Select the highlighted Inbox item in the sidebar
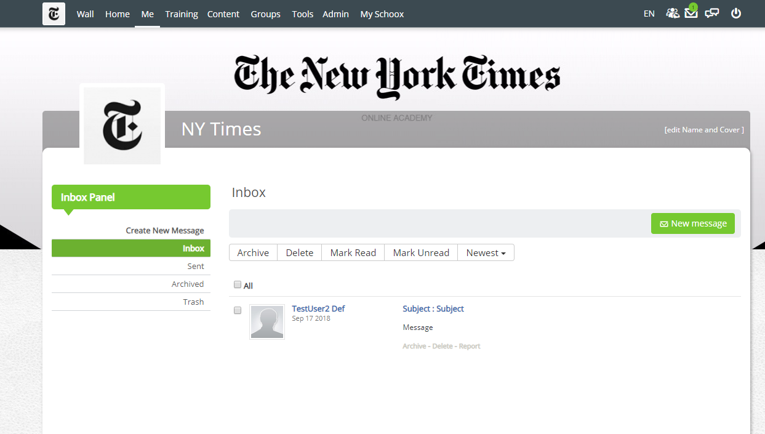The height and width of the screenshot is (434, 765). [x=131, y=248]
